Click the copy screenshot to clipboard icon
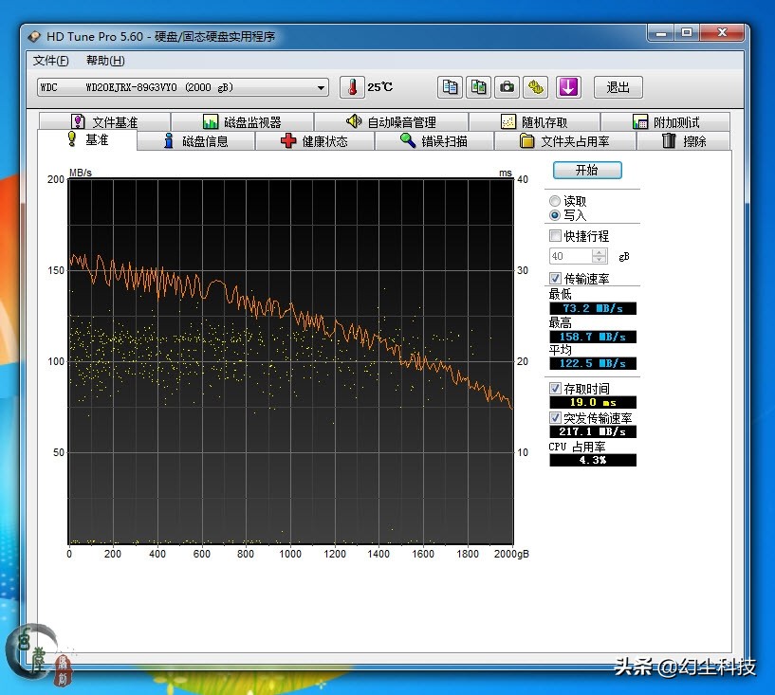 click(479, 87)
